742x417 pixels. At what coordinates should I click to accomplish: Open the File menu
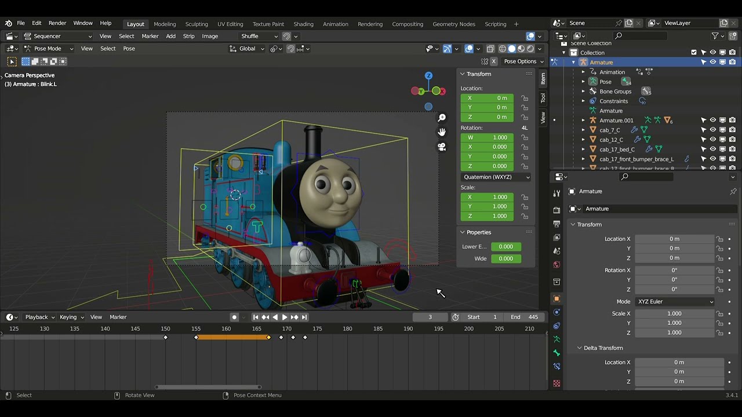tap(21, 23)
